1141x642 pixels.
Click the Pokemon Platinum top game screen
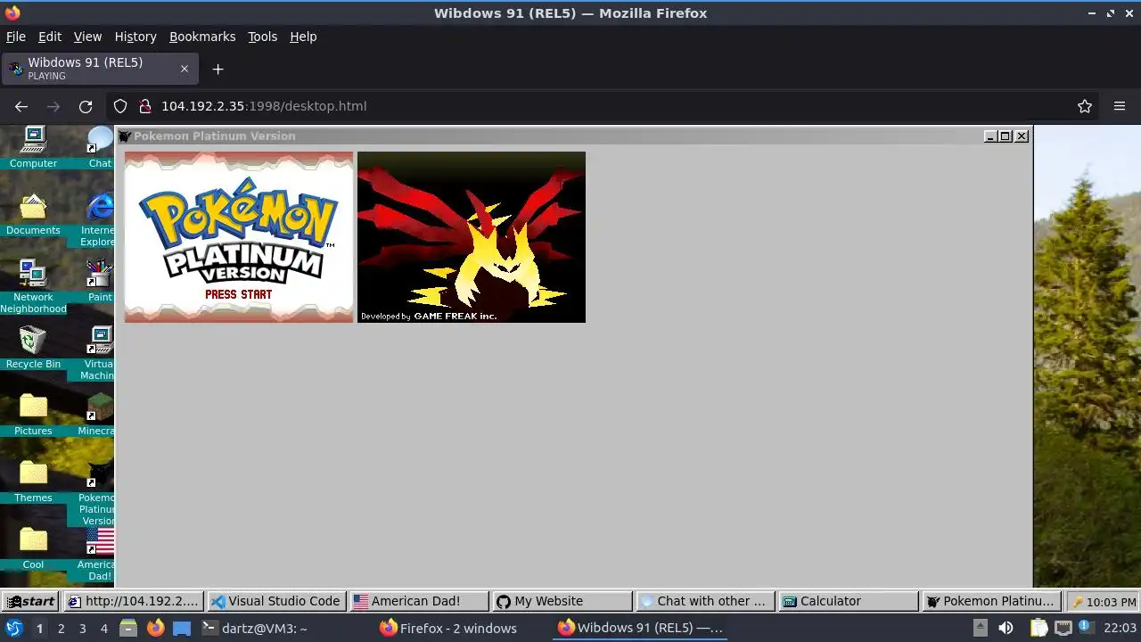tap(239, 237)
